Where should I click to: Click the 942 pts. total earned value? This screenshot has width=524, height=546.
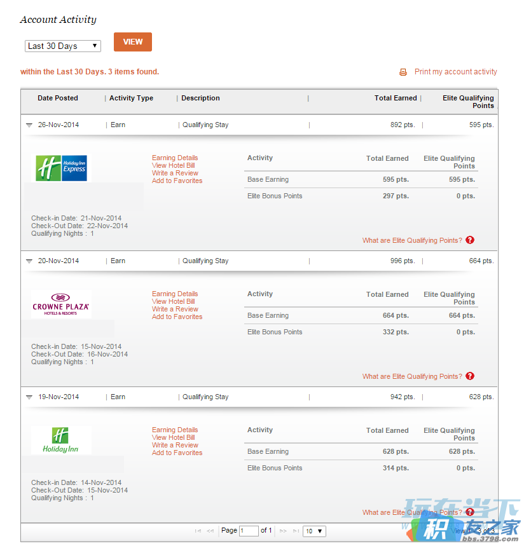pyautogui.click(x=403, y=397)
